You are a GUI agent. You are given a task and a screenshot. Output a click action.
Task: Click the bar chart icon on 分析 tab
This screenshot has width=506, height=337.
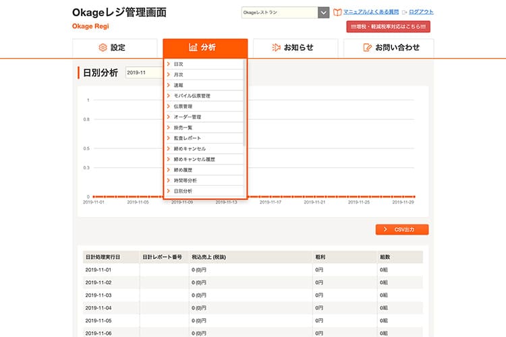pyautogui.click(x=193, y=48)
